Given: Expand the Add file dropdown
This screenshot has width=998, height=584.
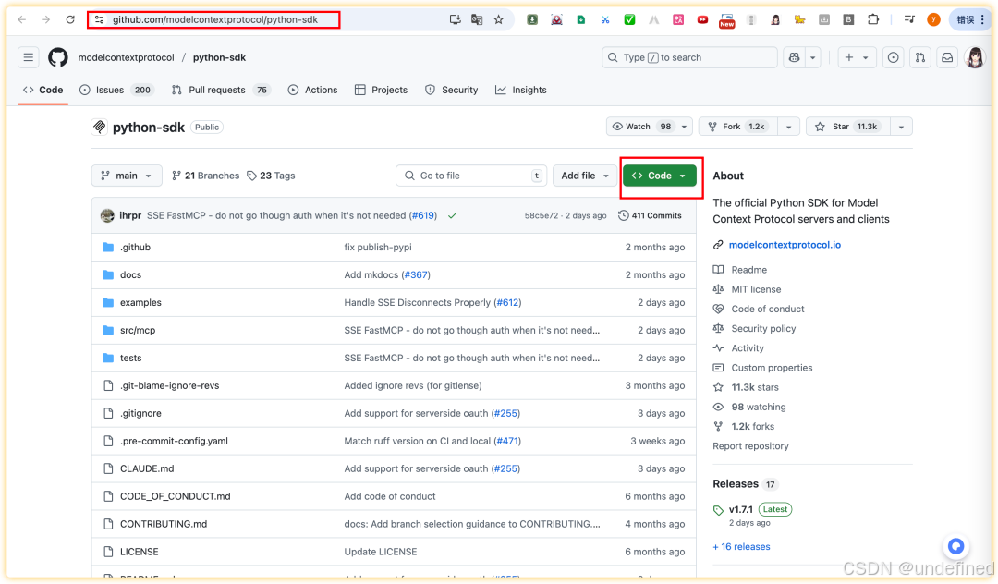Looking at the screenshot, I should click(585, 176).
